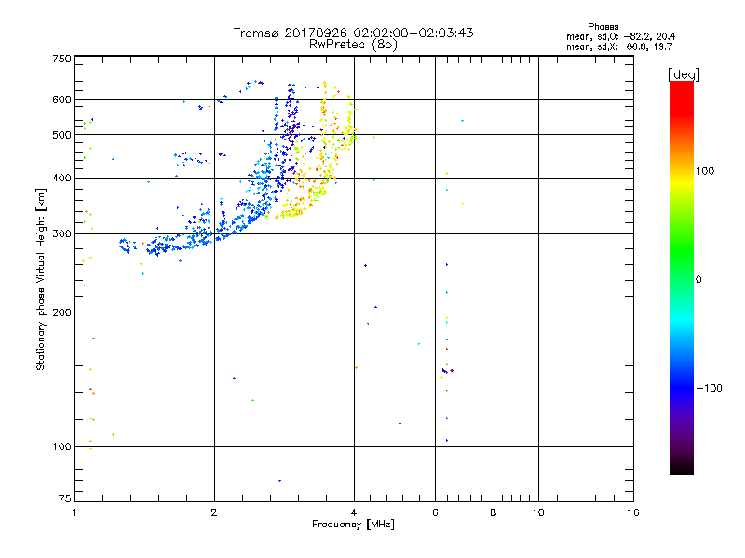Click the phase colorbar

click(x=682, y=278)
